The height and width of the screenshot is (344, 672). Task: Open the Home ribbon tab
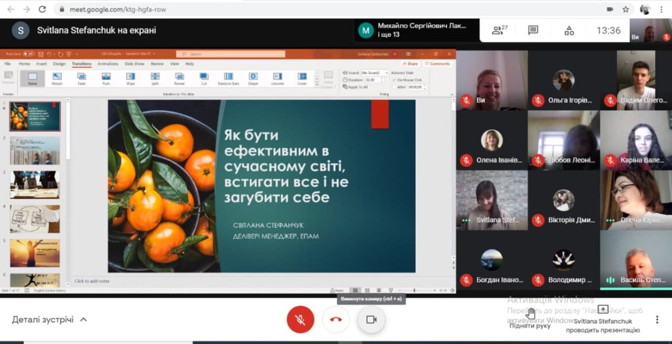click(x=25, y=64)
